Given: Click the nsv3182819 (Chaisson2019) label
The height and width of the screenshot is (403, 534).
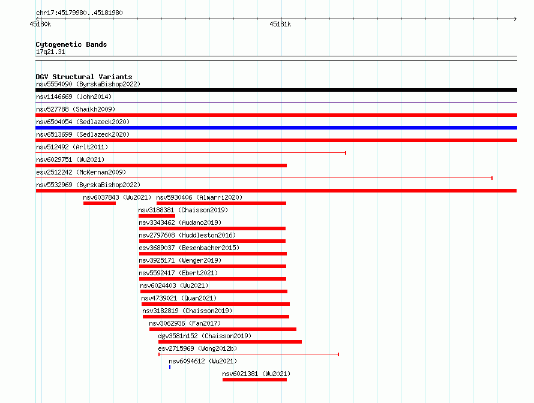Looking at the screenshot, I should click(187, 311).
